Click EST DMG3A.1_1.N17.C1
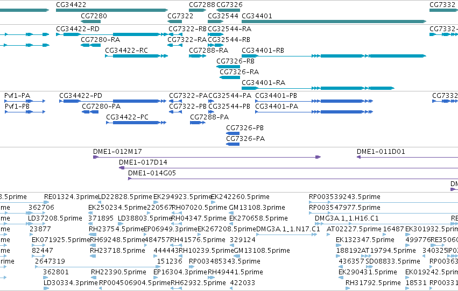Screen dimensions: 458x291 coord(288,230)
